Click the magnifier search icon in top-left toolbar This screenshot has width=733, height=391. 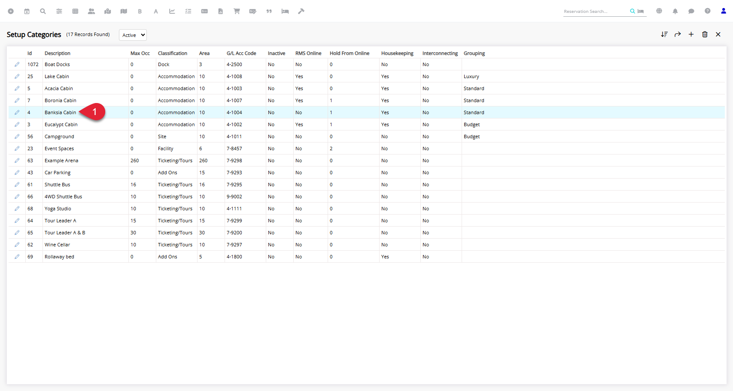pyautogui.click(x=43, y=11)
